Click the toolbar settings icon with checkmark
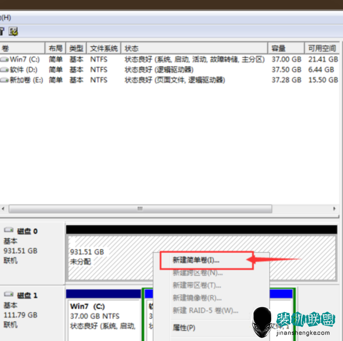Viewport: 343px width, 341px height. tap(13, 31)
